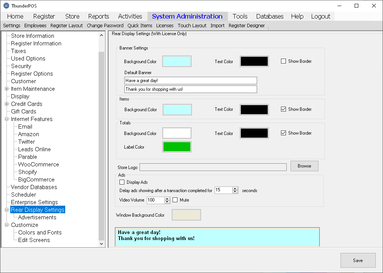
Task: Click the Browse button for Store Logo
Action: 304,166
